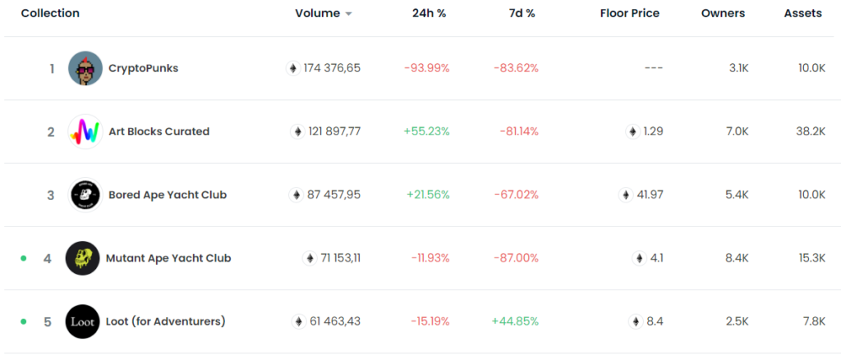This screenshot has width=841, height=355.
Task: Sort table by 7d % column
Action: click(x=519, y=13)
